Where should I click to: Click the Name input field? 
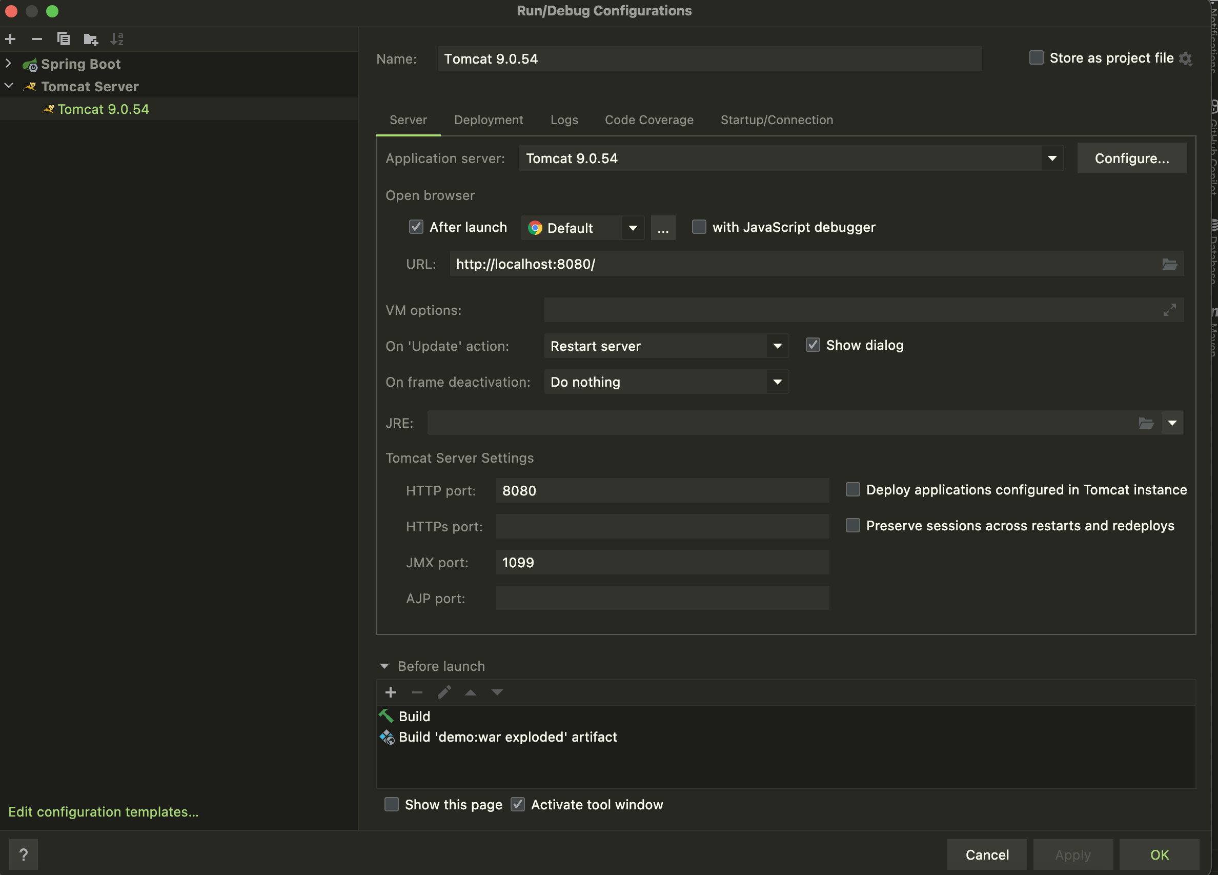709,58
